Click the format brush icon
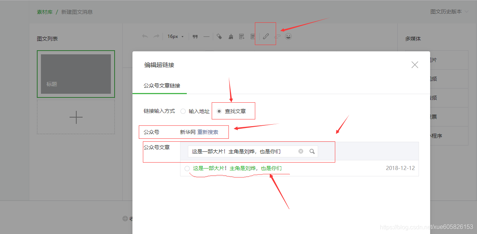Viewport: 477px width, 234px height. pyautogui.click(x=231, y=36)
